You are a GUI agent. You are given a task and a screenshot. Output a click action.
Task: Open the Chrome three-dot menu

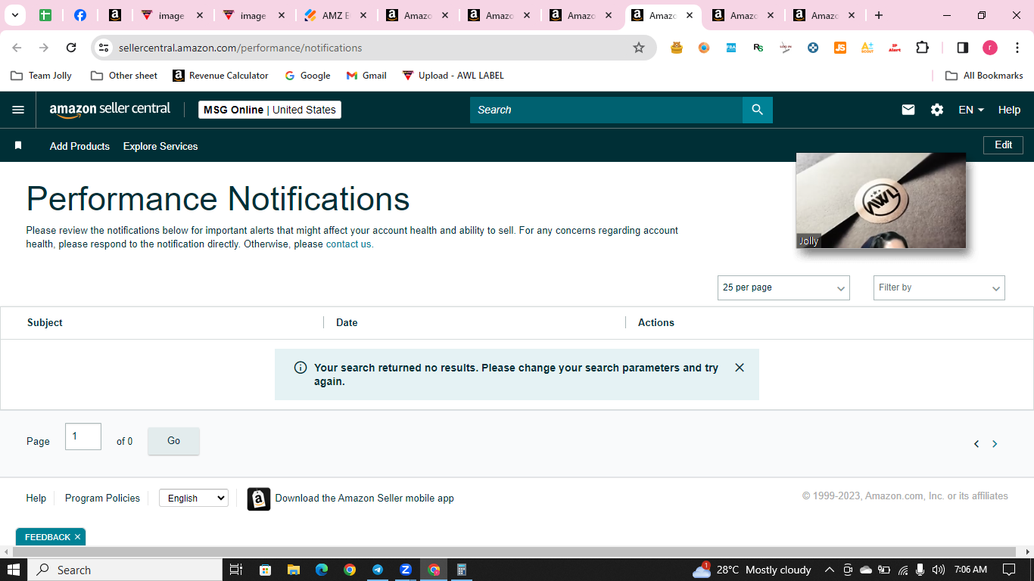pyautogui.click(x=1017, y=48)
